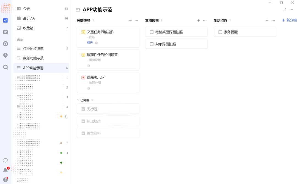Open the Notifications bell icon
This screenshot has width=297, height=184.
pyautogui.click(x=5, y=170)
